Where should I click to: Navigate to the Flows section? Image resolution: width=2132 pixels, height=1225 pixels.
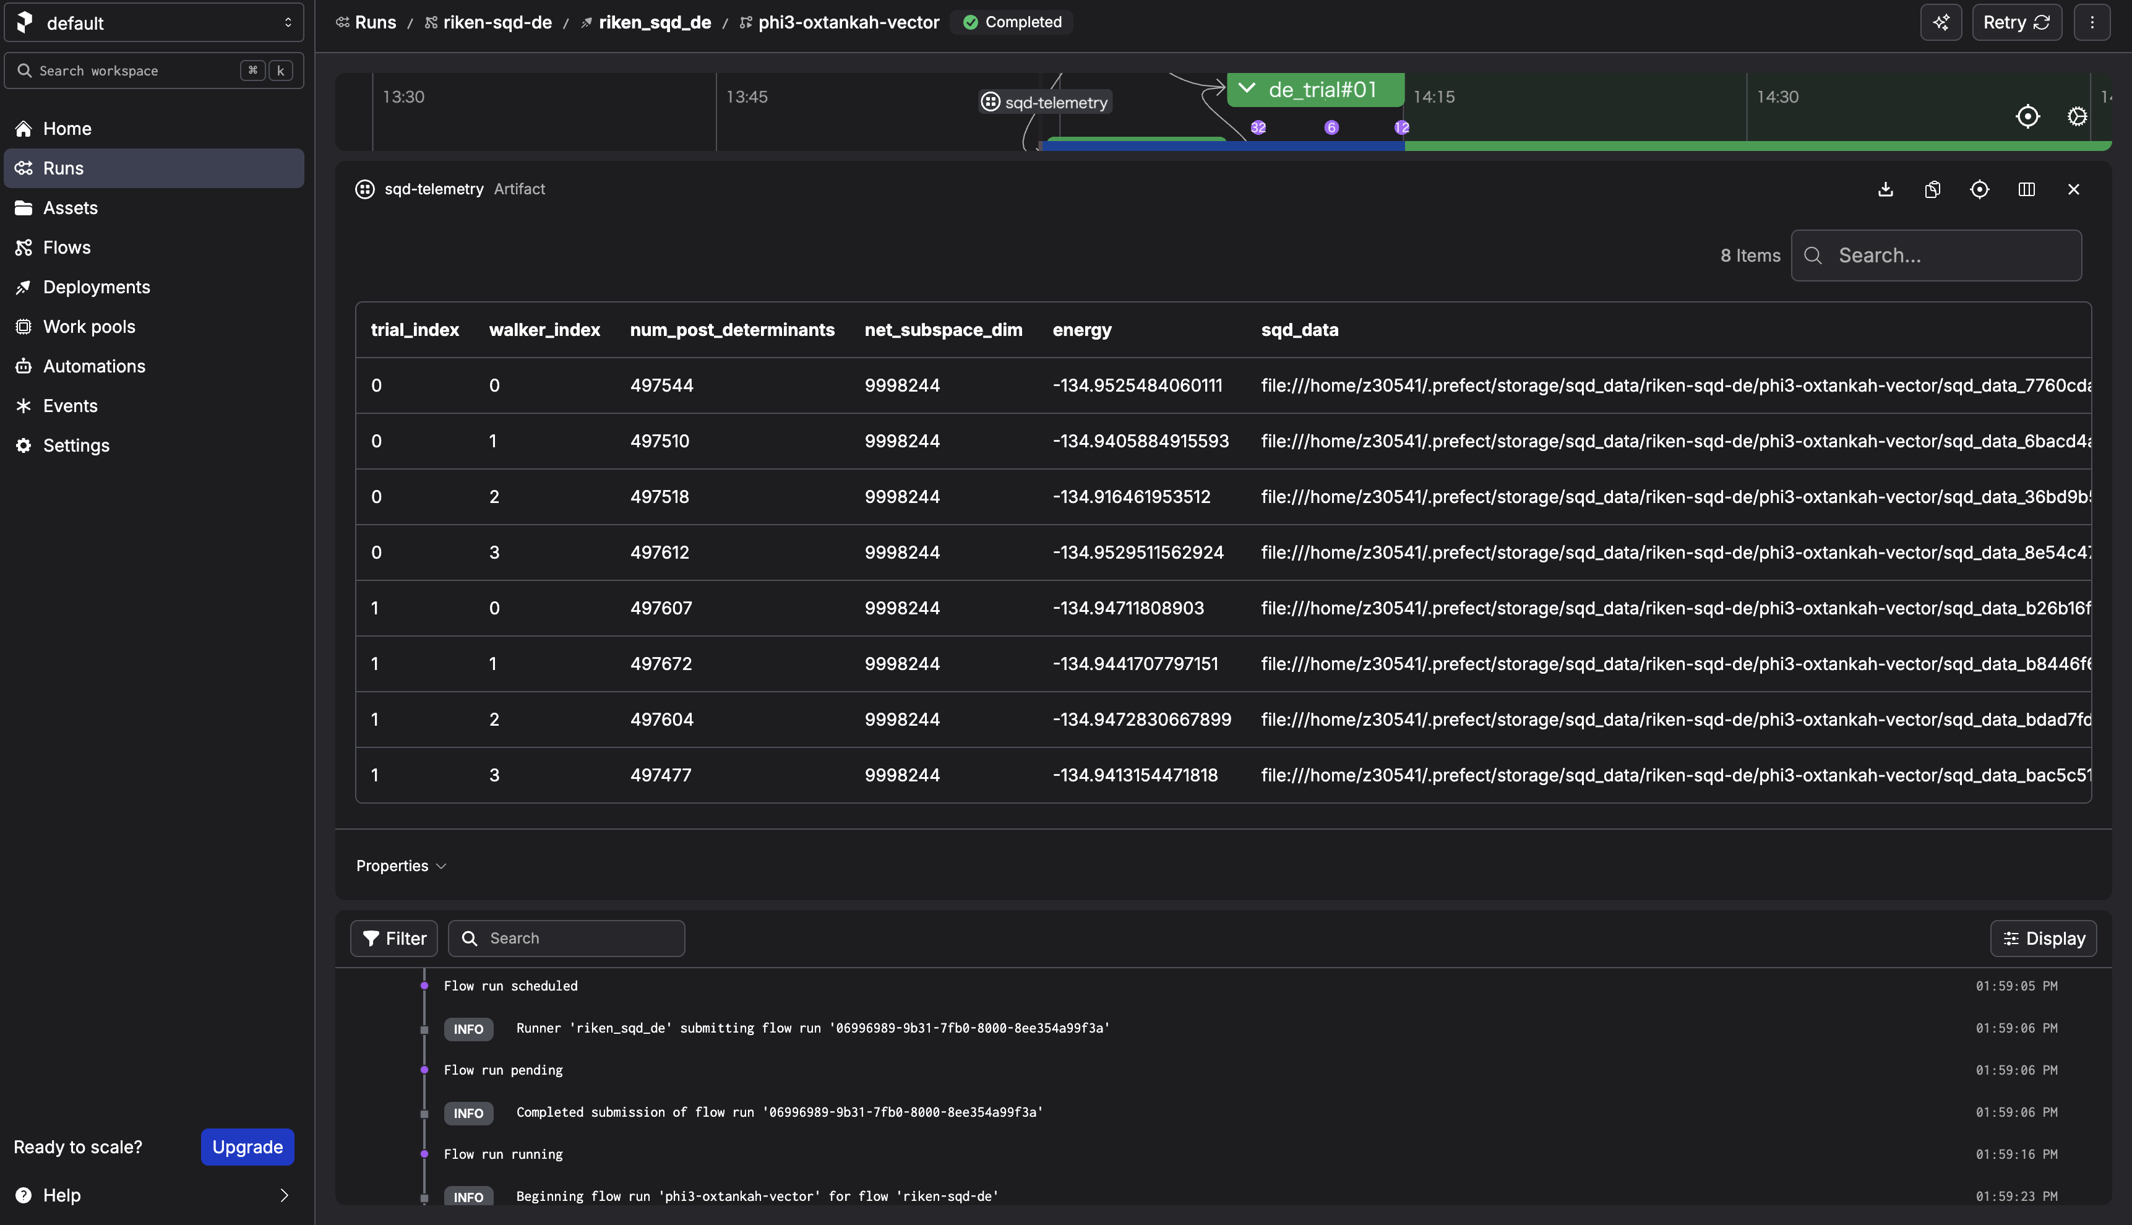[67, 246]
